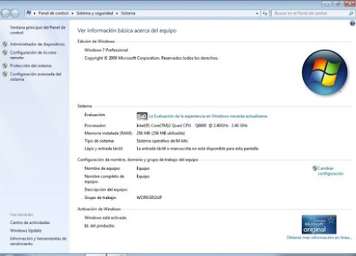Close the Sistema window
This screenshot has height=256, width=356.
350,3
